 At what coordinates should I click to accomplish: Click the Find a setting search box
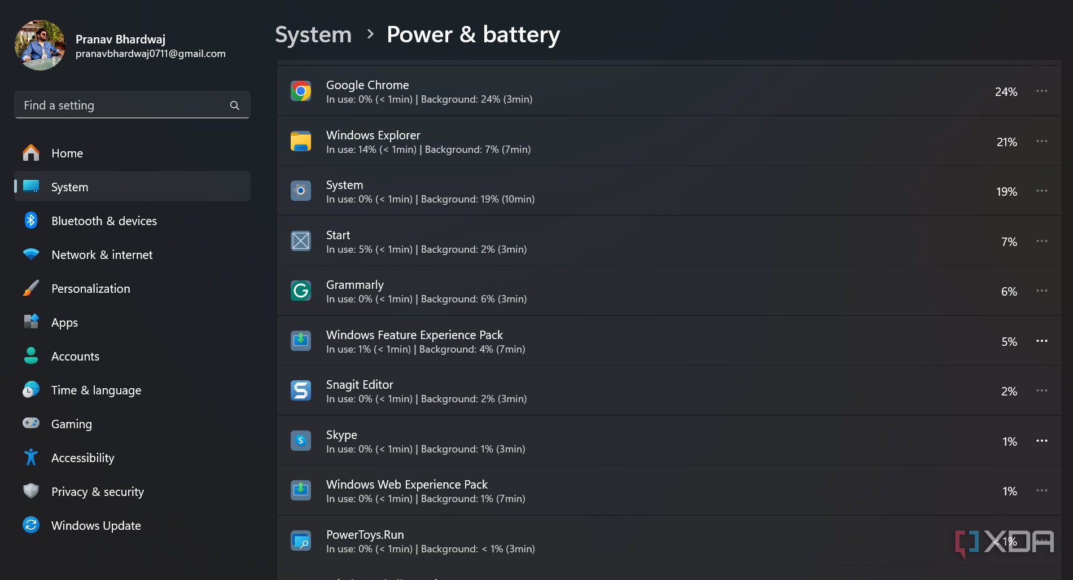[132, 105]
